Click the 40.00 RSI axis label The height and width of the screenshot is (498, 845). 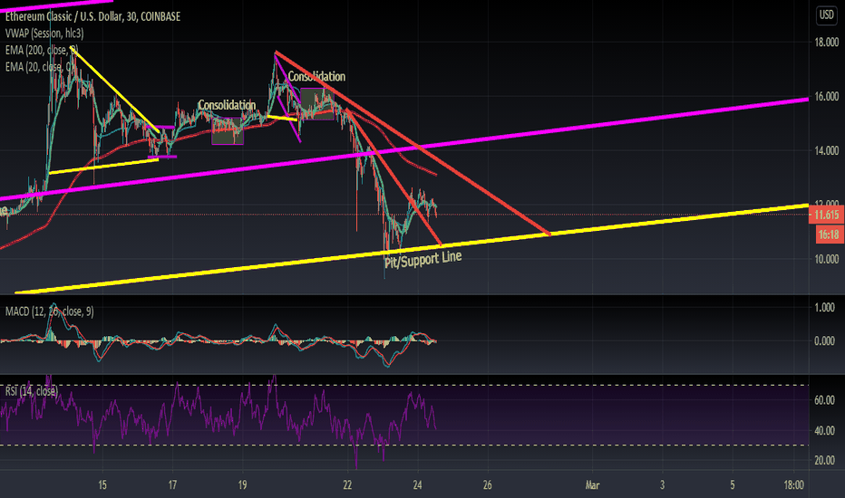coord(824,431)
